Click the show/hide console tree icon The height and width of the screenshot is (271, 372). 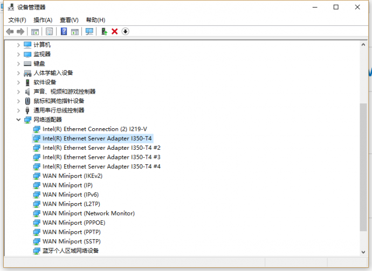[36, 32]
